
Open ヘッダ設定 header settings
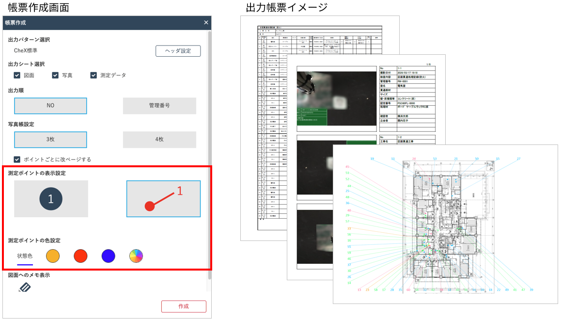[x=178, y=51]
